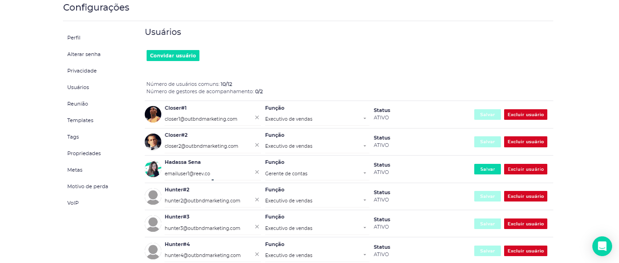This screenshot has width=619, height=263.
Task: Click X icon next to closer2 email
Action: click(x=257, y=145)
